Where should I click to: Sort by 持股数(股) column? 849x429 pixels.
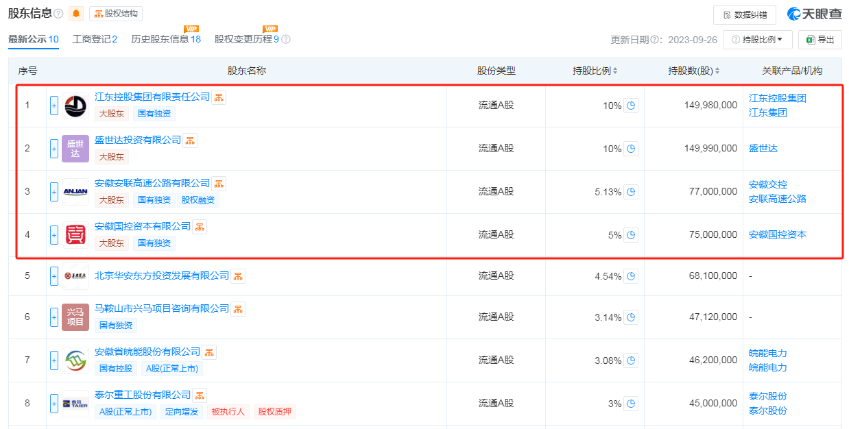695,71
